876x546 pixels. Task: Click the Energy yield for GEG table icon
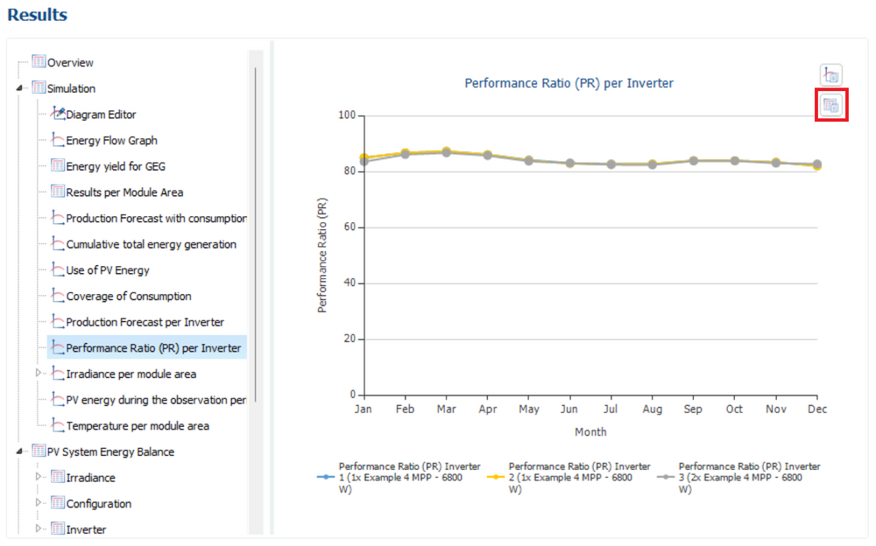click(58, 166)
